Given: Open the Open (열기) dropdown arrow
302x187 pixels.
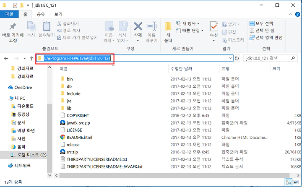Looking at the screenshot, I should tap(238, 24).
